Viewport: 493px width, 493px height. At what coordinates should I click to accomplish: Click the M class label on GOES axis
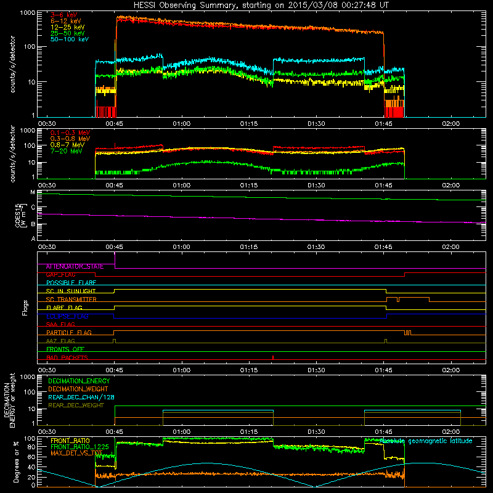pos(33,192)
